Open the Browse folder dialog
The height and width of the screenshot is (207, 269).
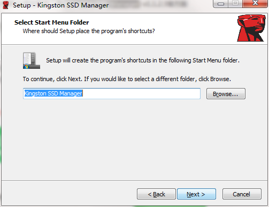click(226, 94)
